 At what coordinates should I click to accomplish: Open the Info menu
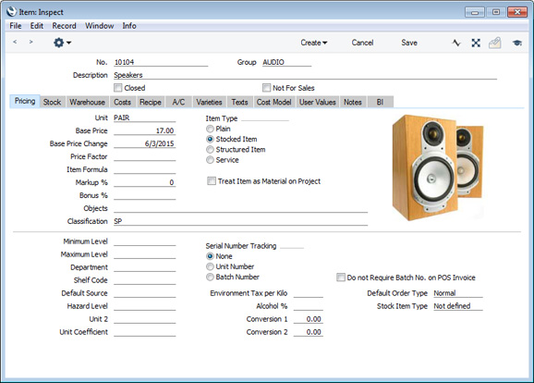129,26
